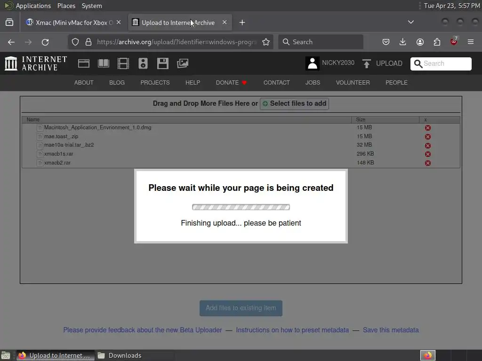The image size is (482, 361).
Task: Close the Upload to Internet Archive tab
Action: point(225,23)
